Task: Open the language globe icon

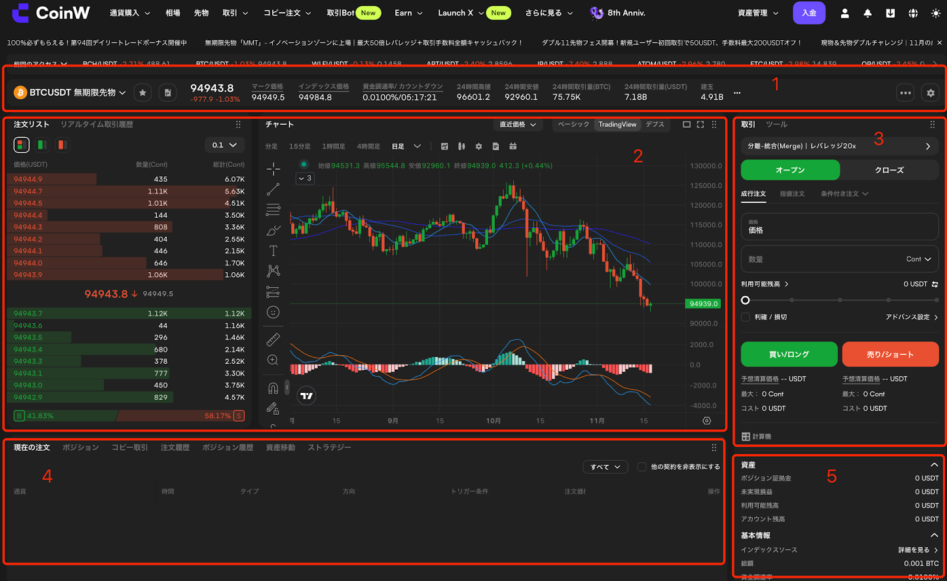Action: [913, 13]
